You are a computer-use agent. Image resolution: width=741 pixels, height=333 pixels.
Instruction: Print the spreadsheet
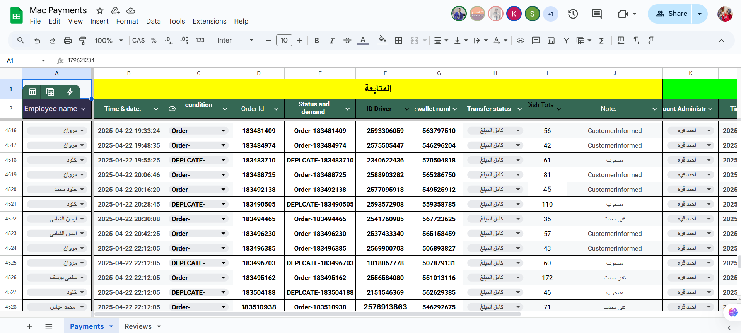point(68,40)
